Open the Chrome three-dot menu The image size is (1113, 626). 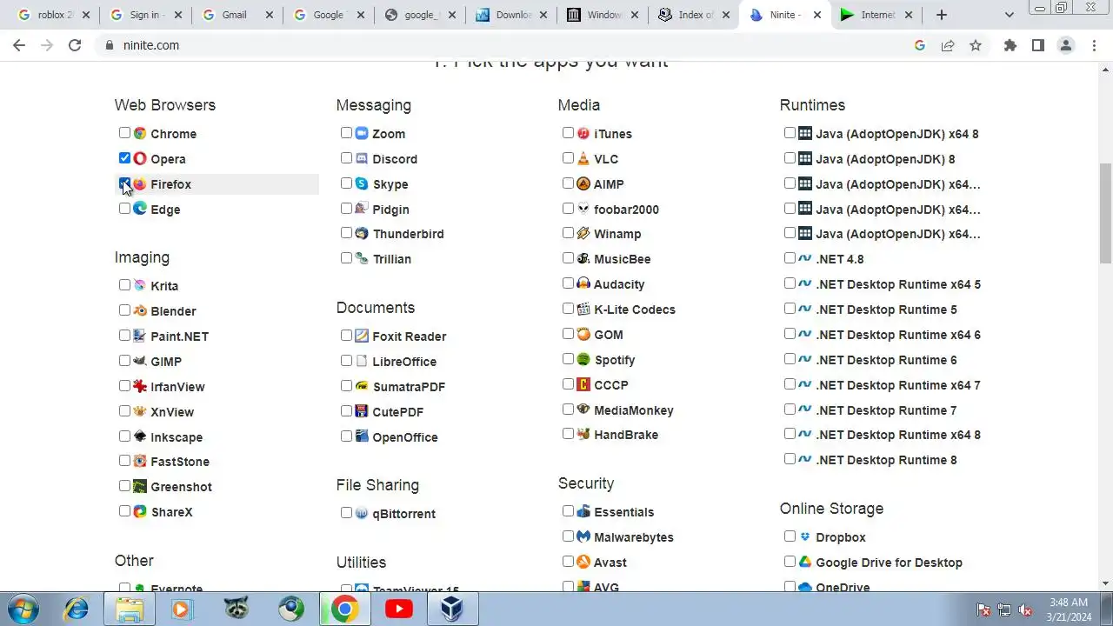coord(1094,45)
